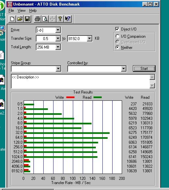Open the File menu
Viewport: 169px width, 190px height.
click(11, 11)
